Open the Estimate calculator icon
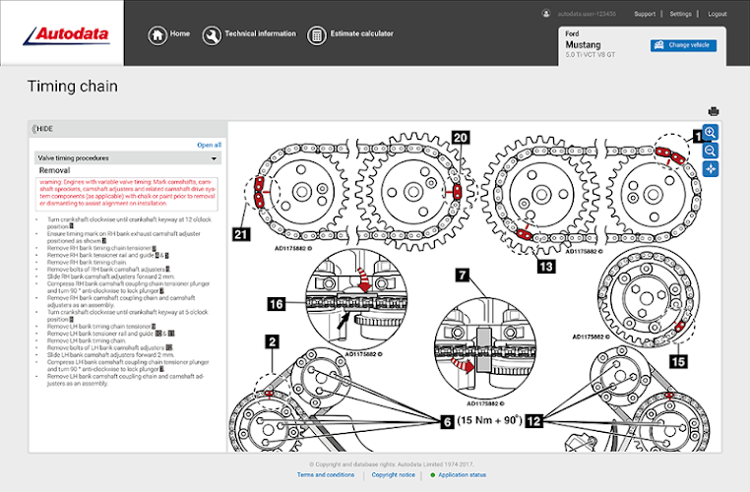Viewport: 750px width, 492px height. pyautogui.click(x=316, y=34)
